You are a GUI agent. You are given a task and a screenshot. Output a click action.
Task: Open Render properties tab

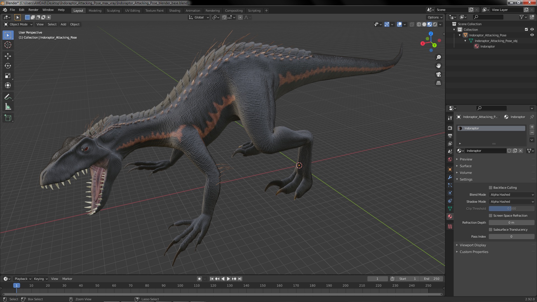(450, 128)
